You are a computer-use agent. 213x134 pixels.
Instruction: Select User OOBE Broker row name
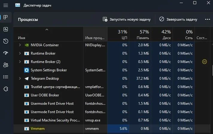point(45,95)
